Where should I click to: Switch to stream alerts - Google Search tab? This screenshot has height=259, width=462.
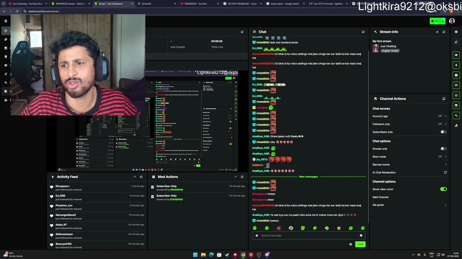[286, 4]
